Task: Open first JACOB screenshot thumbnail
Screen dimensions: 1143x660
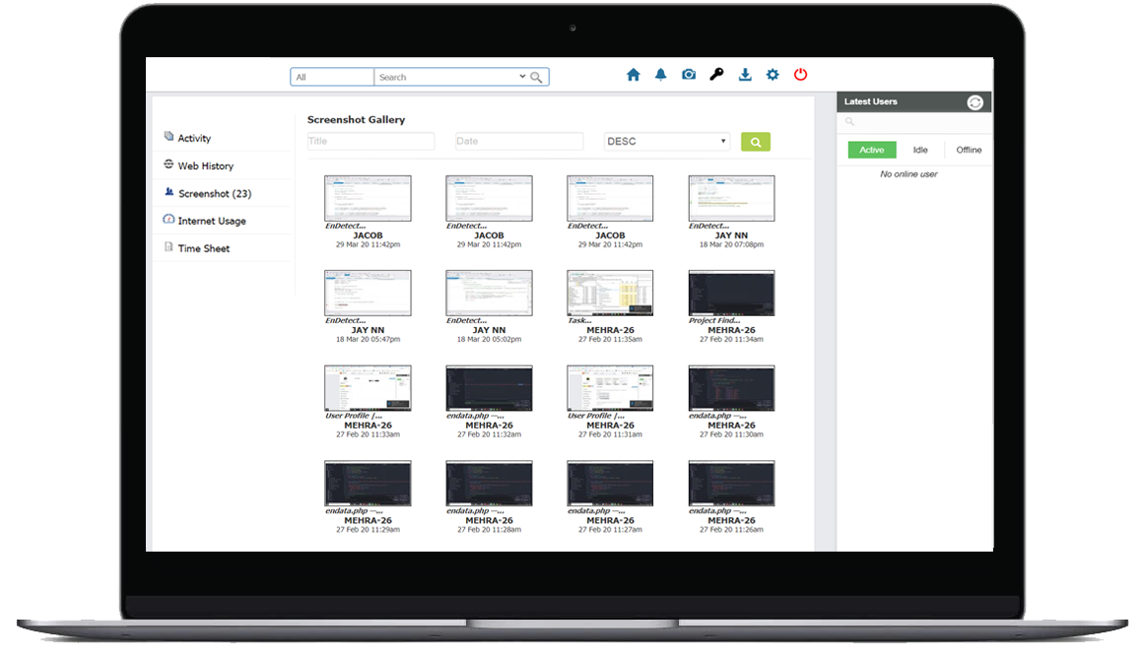Action: 368,198
